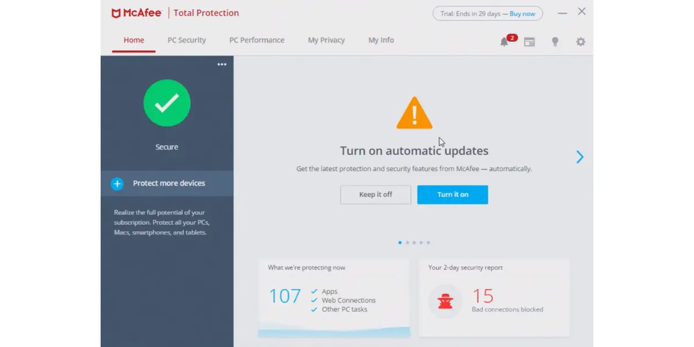Click the Buy now link
This screenshot has width=694, height=347.
click(522, 14)
